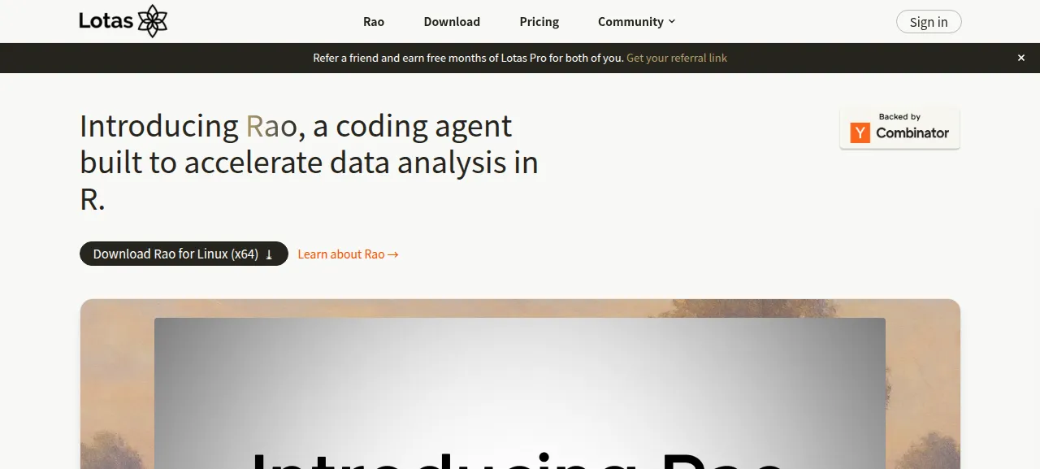Go to the Download page in the nav

[x=452, y=22]
